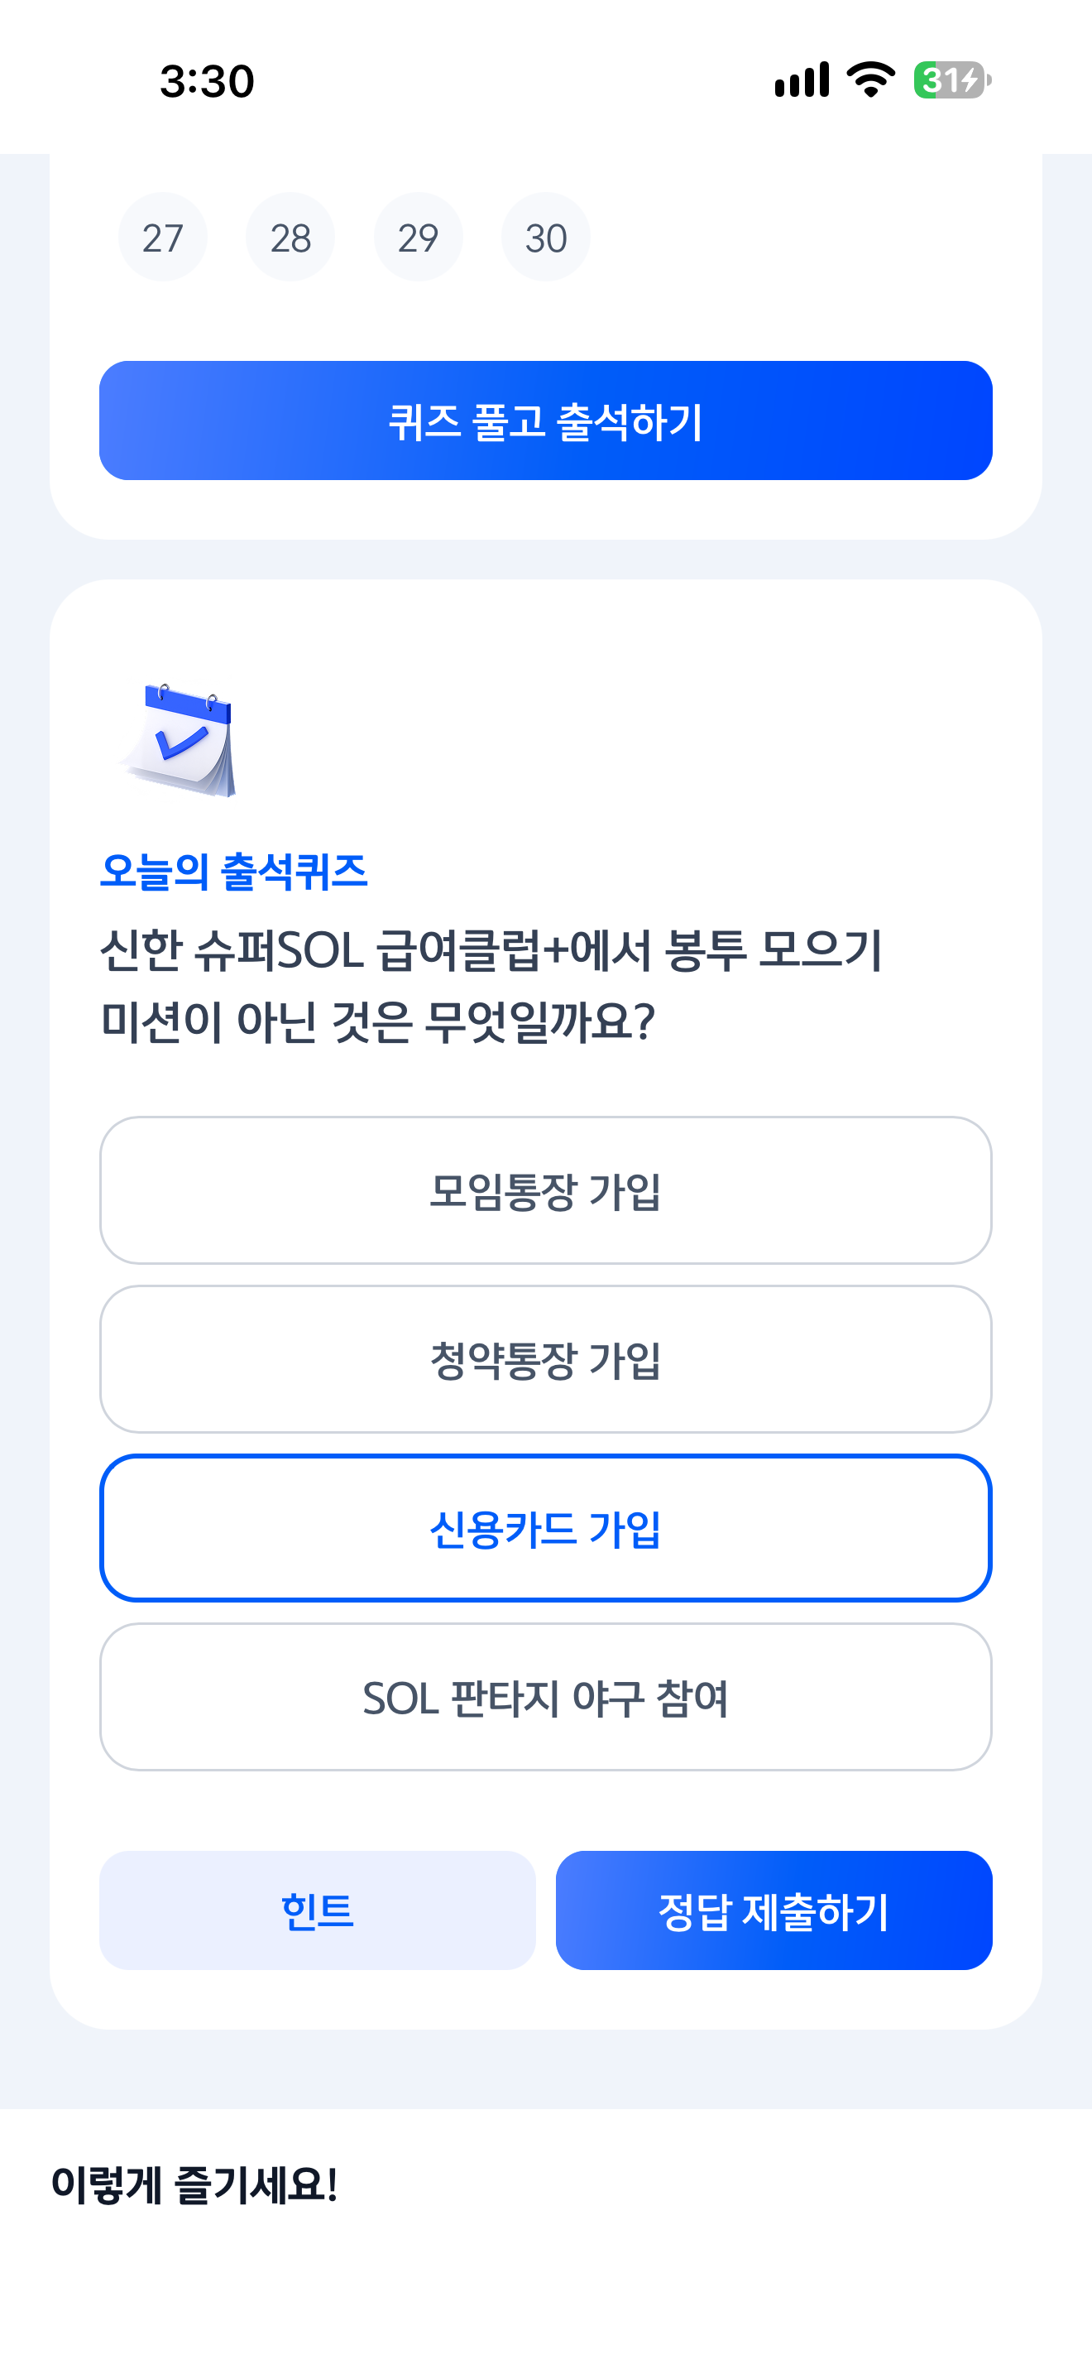
Task: Choose the 청약통장 가입 answer option
Action: point(546,1359)
